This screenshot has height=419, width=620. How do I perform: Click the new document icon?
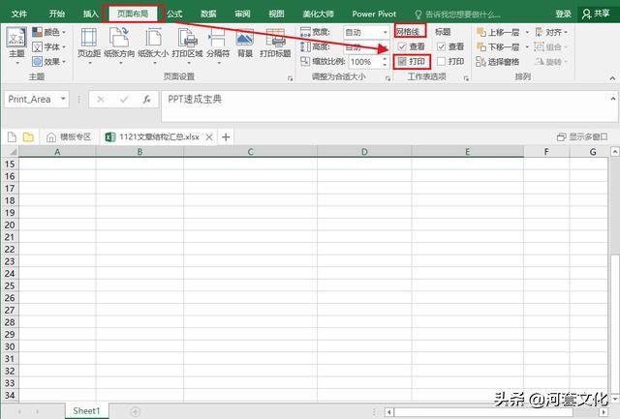click(x=12, y=137)
